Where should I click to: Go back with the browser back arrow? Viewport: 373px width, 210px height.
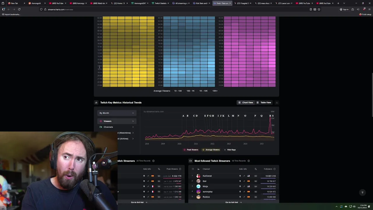9,9
